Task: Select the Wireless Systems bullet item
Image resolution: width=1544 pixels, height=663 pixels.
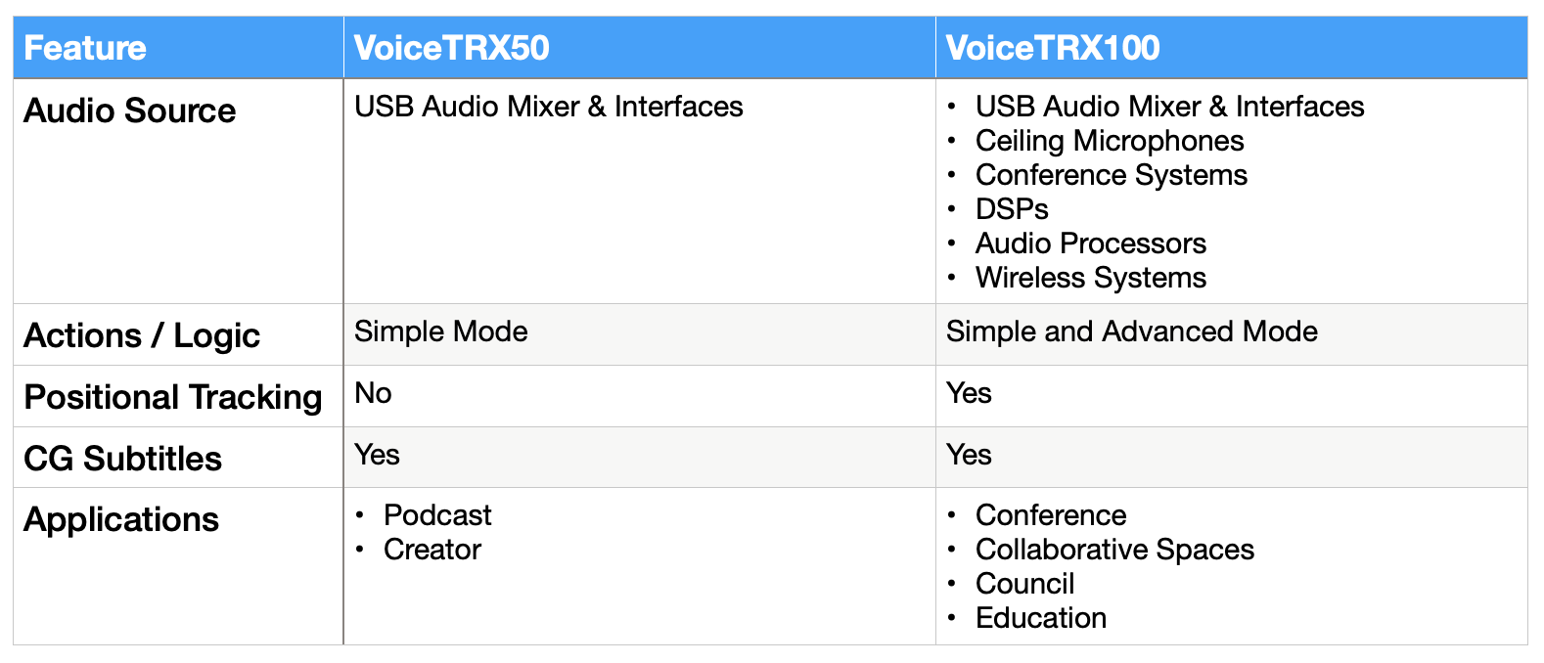Action: [x=1090, y=278]
